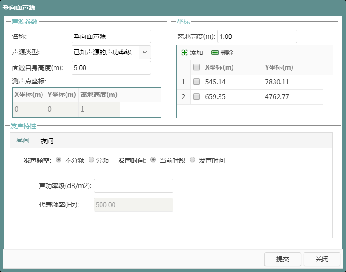346x272 pixels.
Task: Click the empty 声功率级 input field
Action: click(x=133, y=186)
